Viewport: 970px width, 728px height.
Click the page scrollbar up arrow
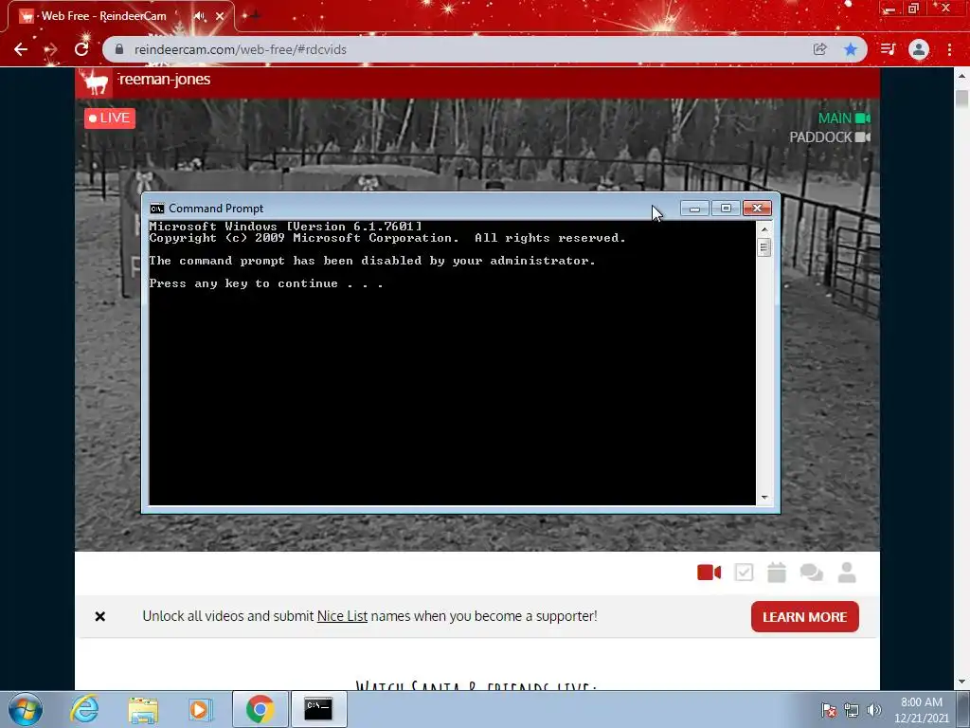pyautogui.click(x=961, y=76)
